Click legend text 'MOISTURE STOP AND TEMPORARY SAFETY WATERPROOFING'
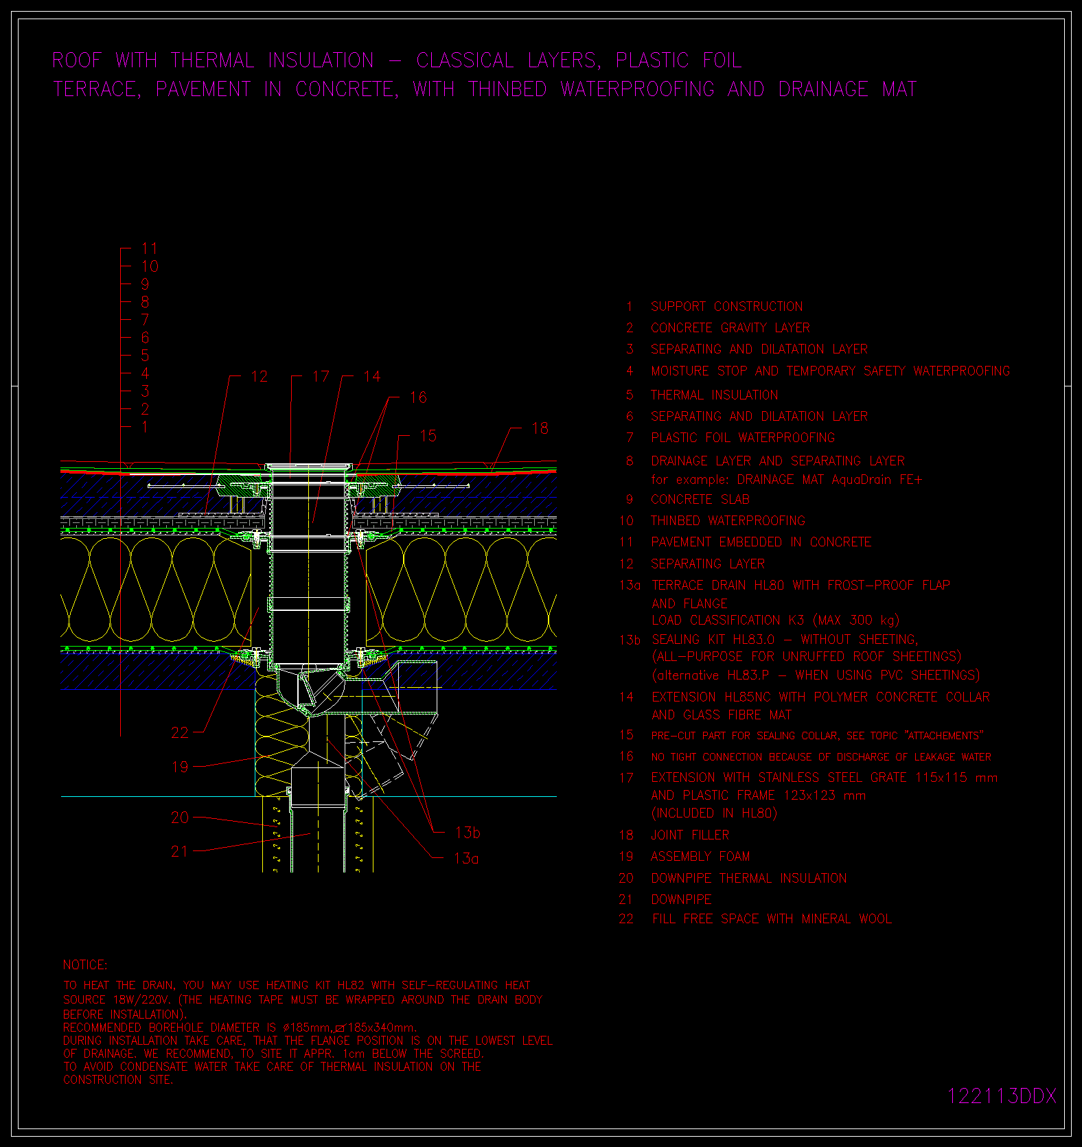The width and height of the screenshot is (1082, 1147). point(831,371)
